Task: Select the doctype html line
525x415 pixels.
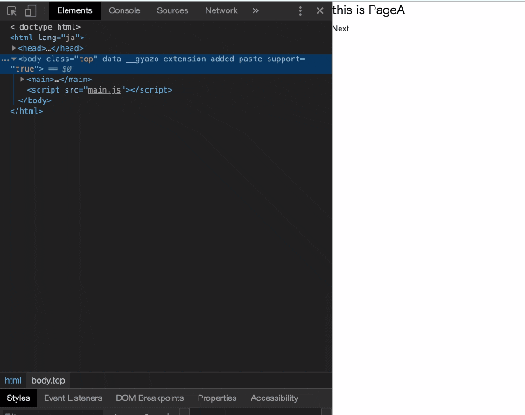Action: 45,27
